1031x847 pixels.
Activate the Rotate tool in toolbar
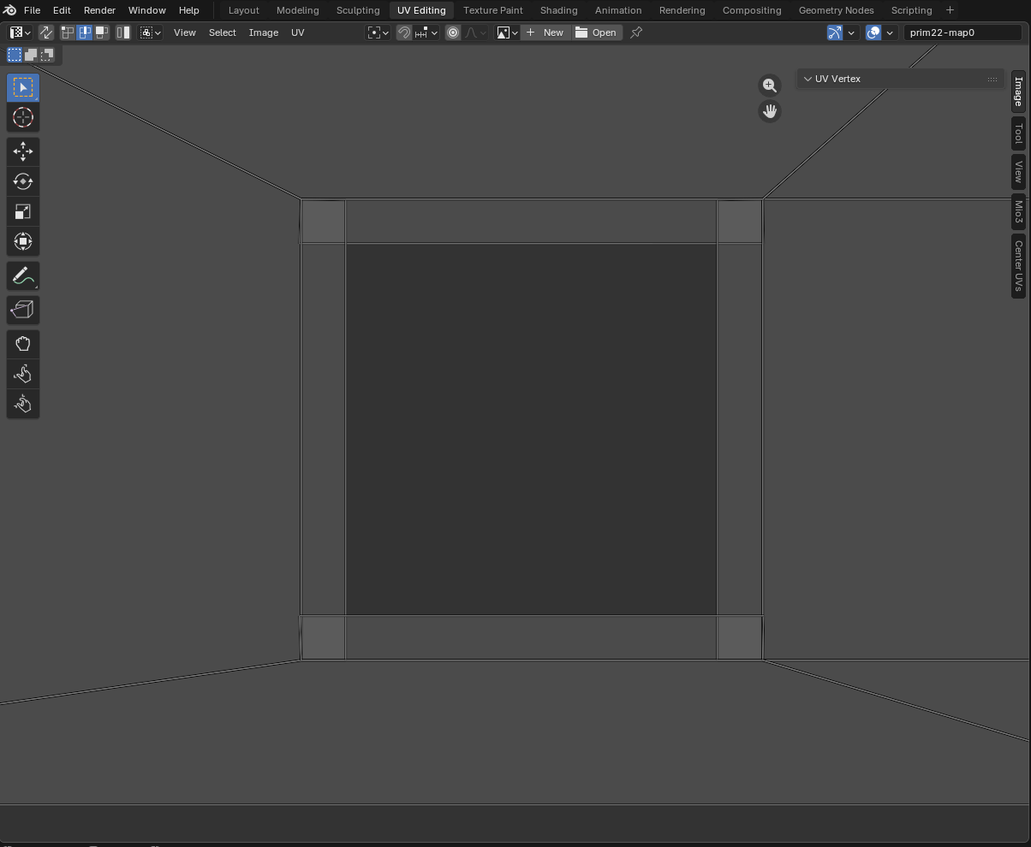[23, 181]
